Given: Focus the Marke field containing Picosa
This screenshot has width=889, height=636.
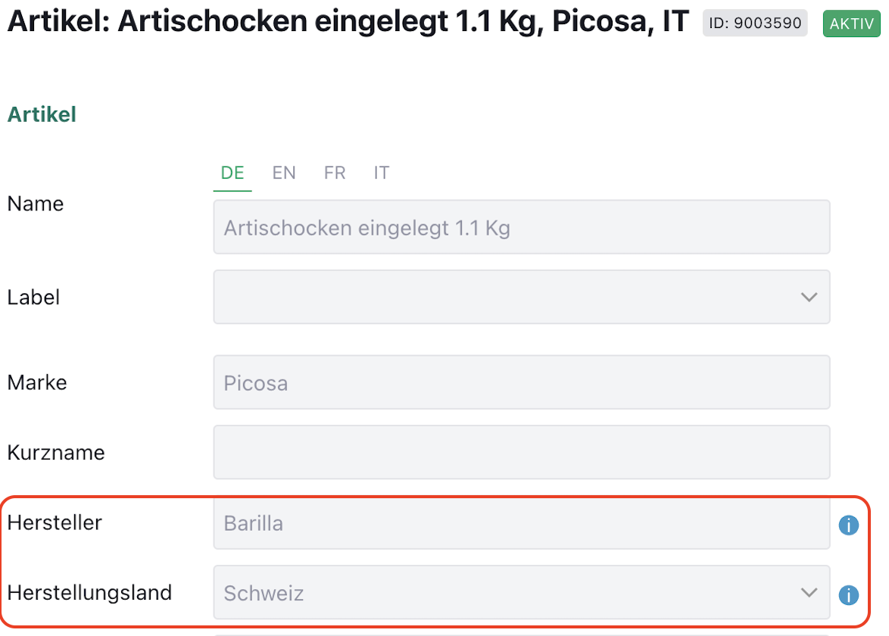Looking at the screenshot, I should pos(521,382).
